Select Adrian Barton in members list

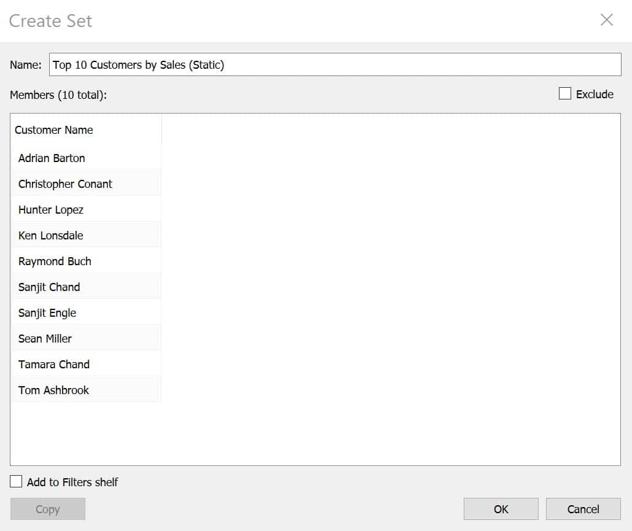pyautogui.click(x=86, y=158)
